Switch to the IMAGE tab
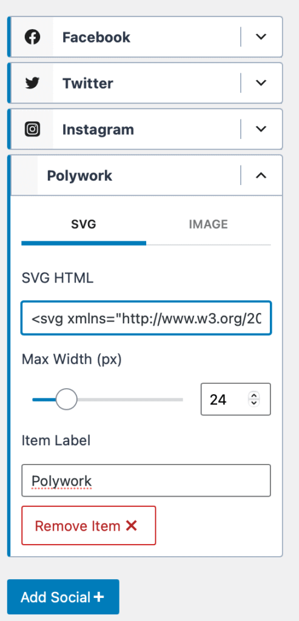Screen dimensions: 299x621 (x=208, y=224)
